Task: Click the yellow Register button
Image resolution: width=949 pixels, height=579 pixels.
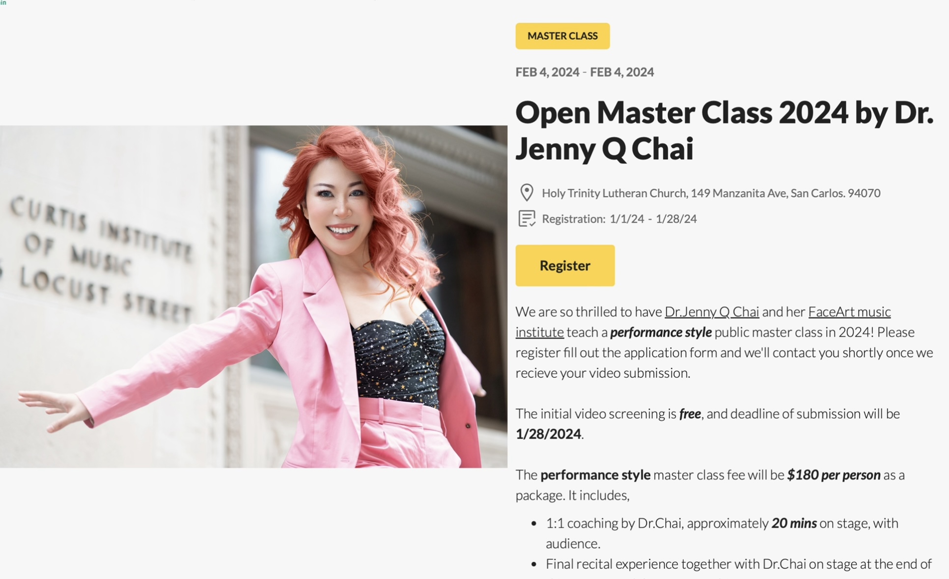Action: point(565,265)
